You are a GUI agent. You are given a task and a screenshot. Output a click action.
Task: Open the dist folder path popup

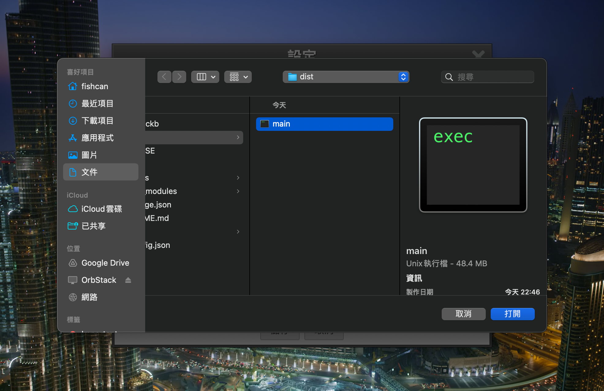346,77
